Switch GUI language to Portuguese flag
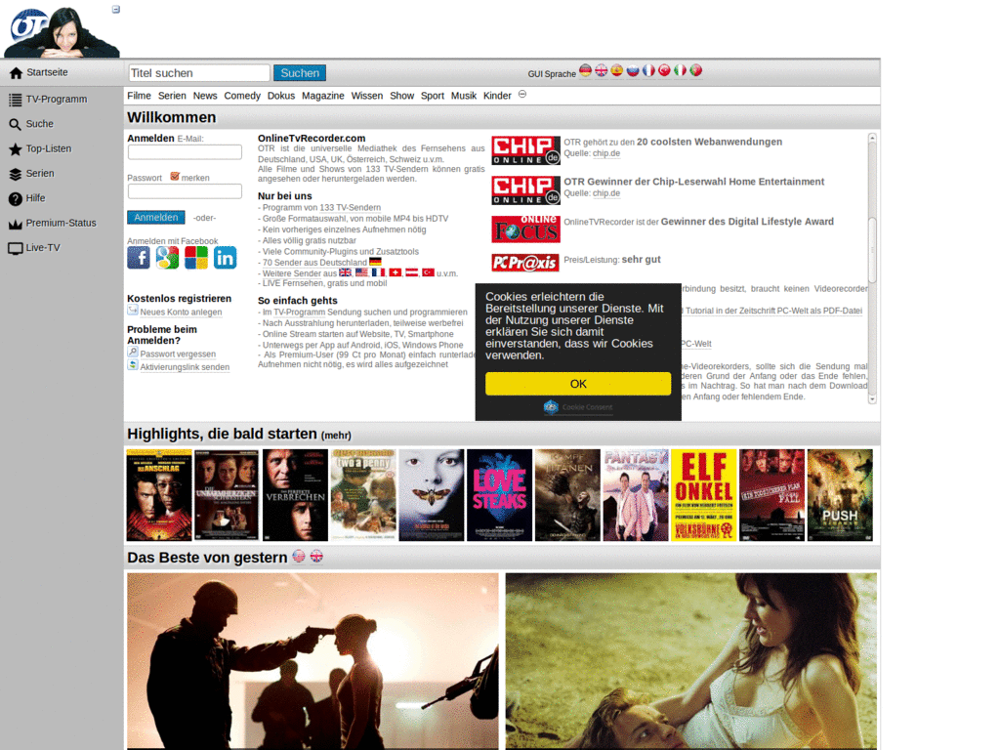Image resolution: width=1000 pixels, height=750 pixels. [x=695, y=70]
